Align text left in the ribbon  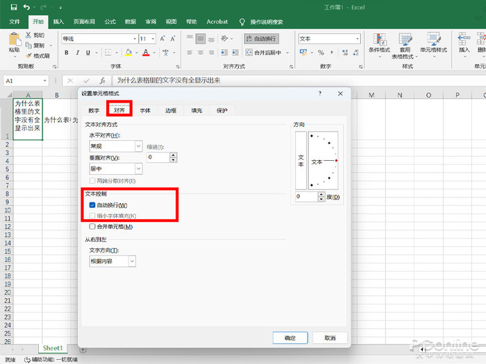point(190,53)
